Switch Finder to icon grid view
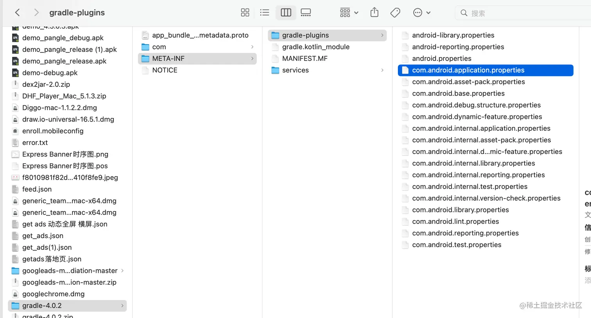This screenshot has width=591, height=318. click(x=245, y=12)
